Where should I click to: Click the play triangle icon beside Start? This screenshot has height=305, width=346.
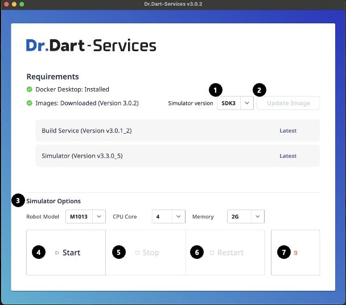point(57,253)
